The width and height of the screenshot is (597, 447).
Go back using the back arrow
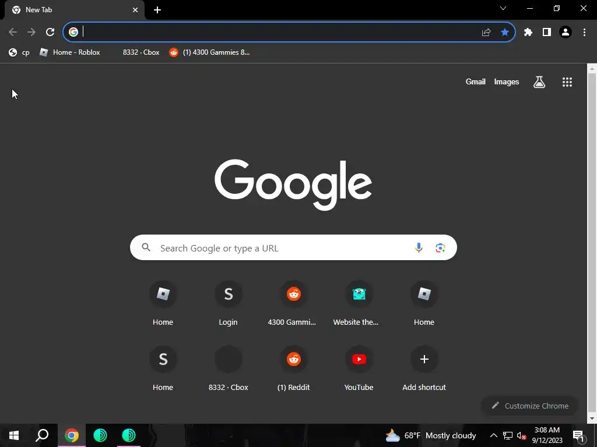(13, 33)
